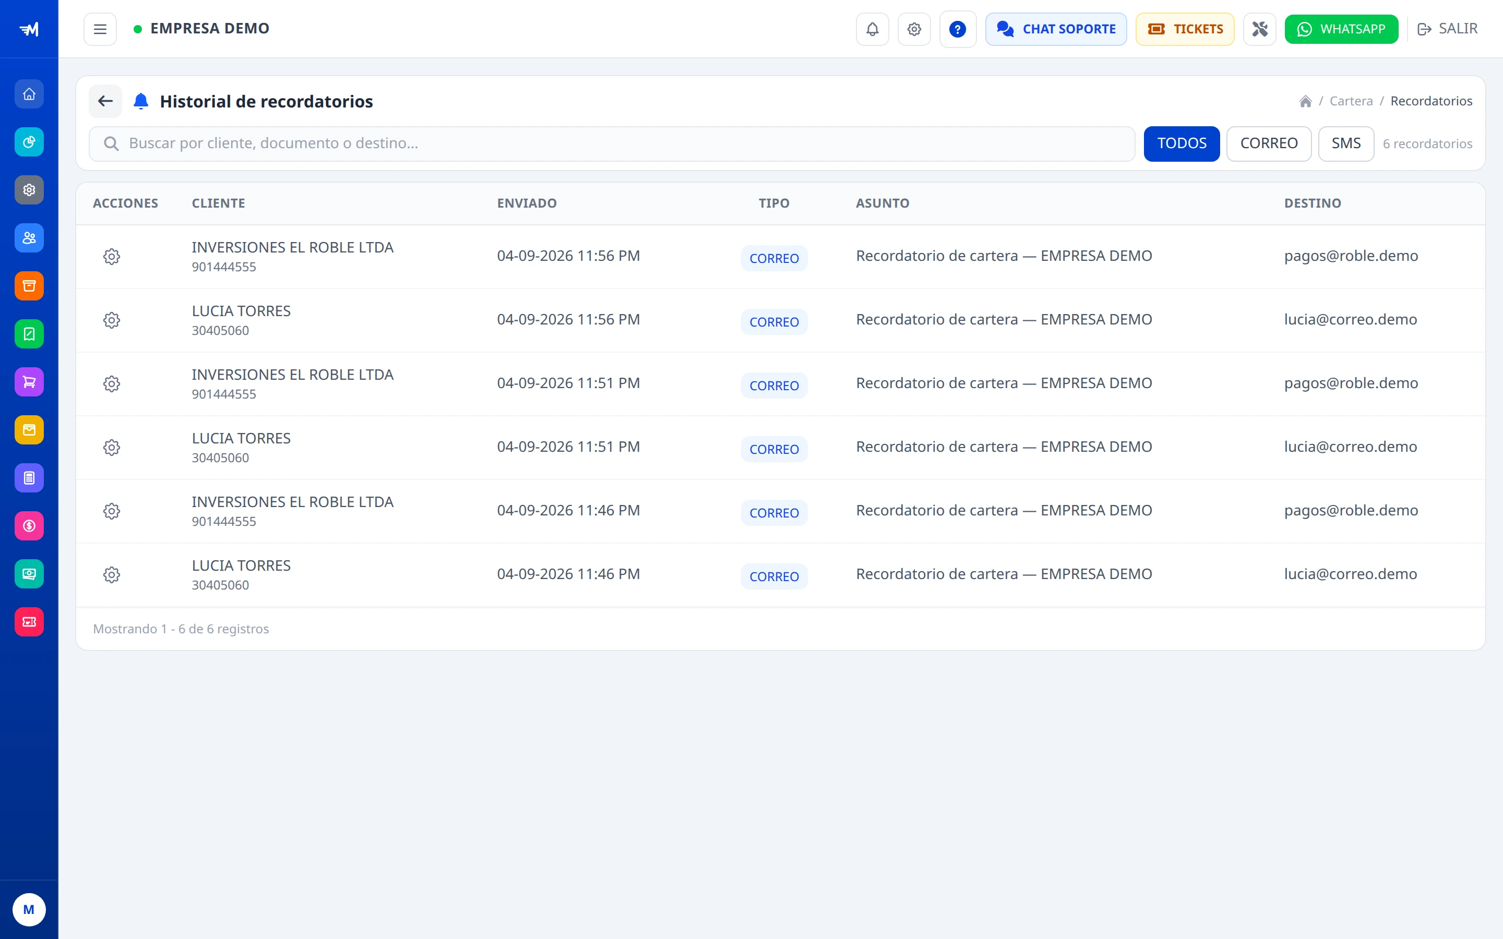Click the blue help question mark icon
1503x939 pixels.
[x=957, y=29]
